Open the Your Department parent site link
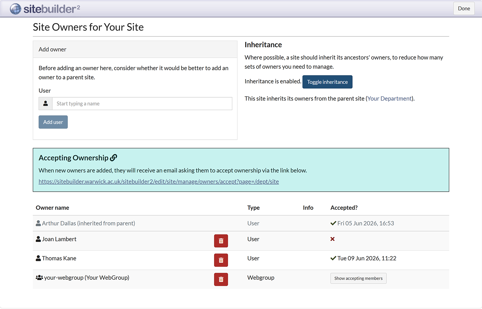The width and height of the screenshot is (482, 309). click(x=389, y=98)
